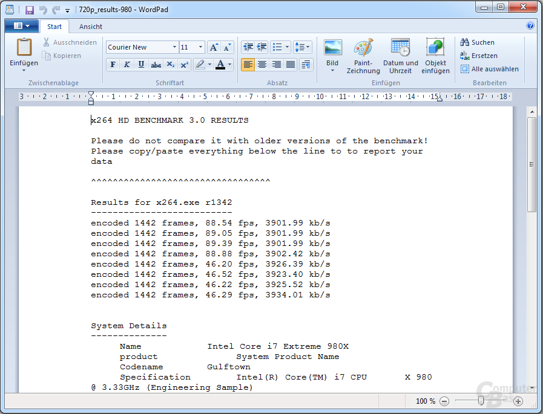Screen dimensions: 543x414
Task: Select center text alignment
Action: pyautogui.click(x=262, y=64)
